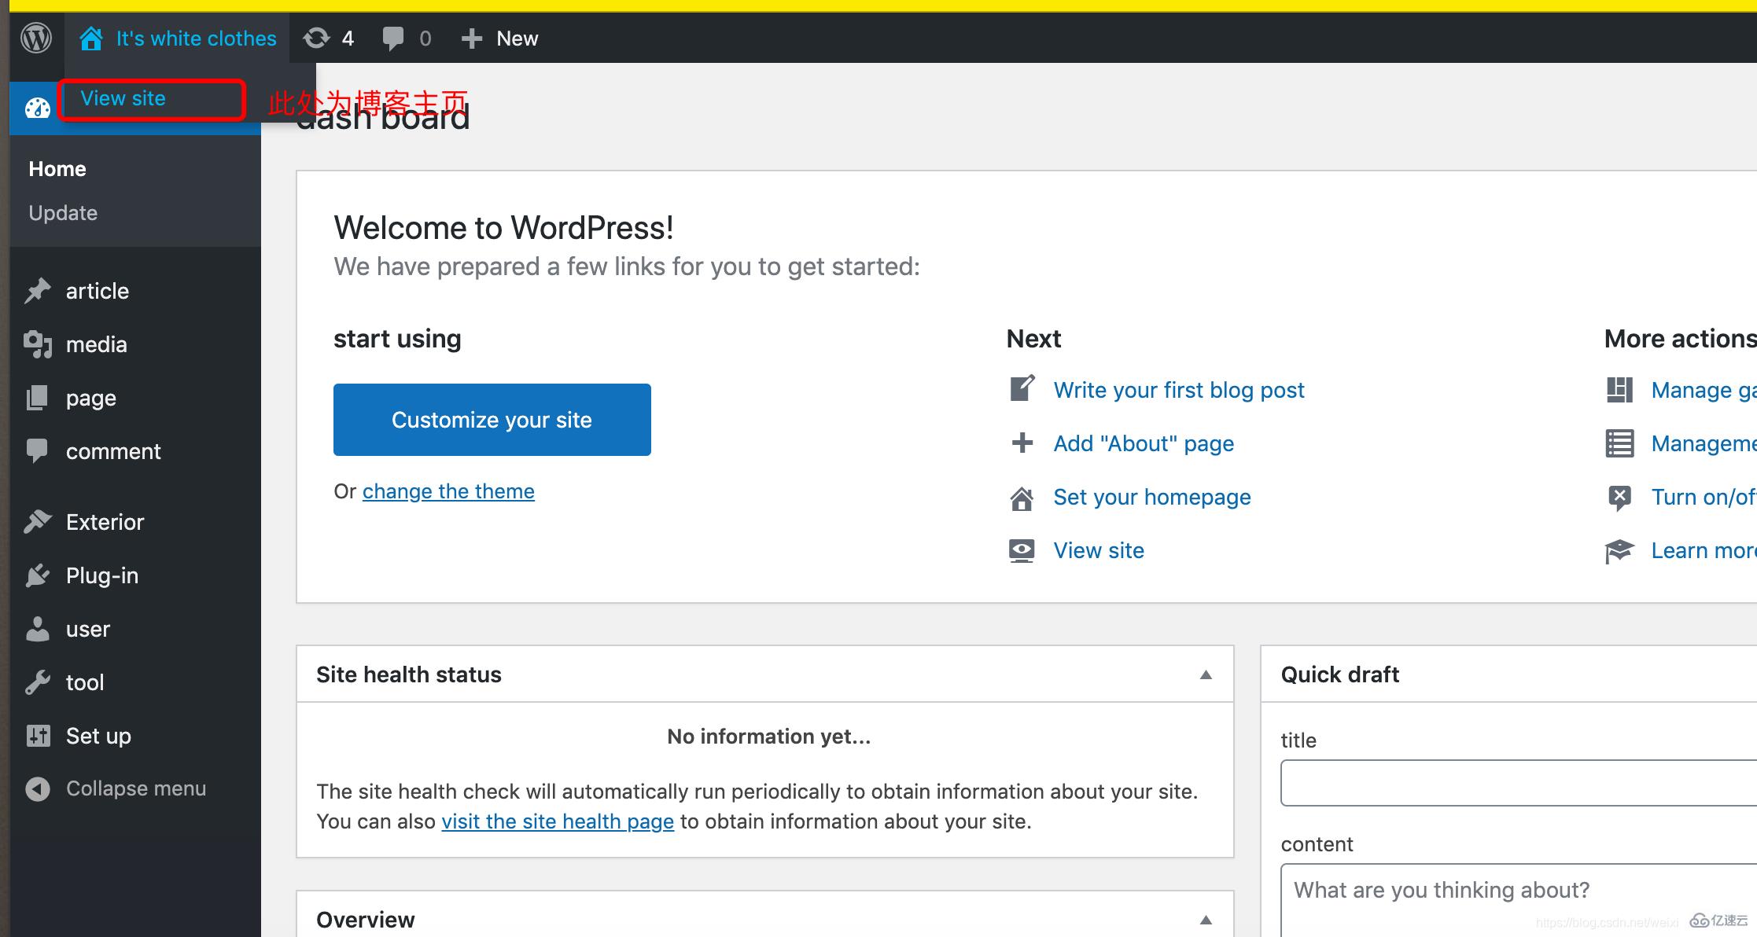Collapse the Site health status panel
The image size is (1757, 937).
tap(1205, 674)
